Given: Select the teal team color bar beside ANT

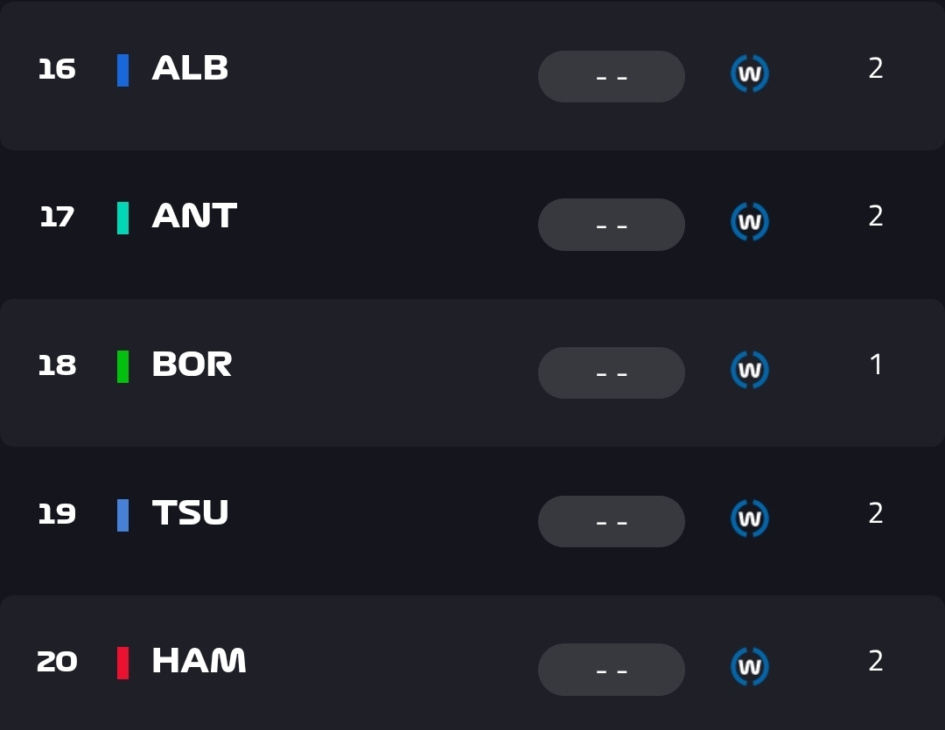Looking at the screenshot, I should click(x=123, y=218).
